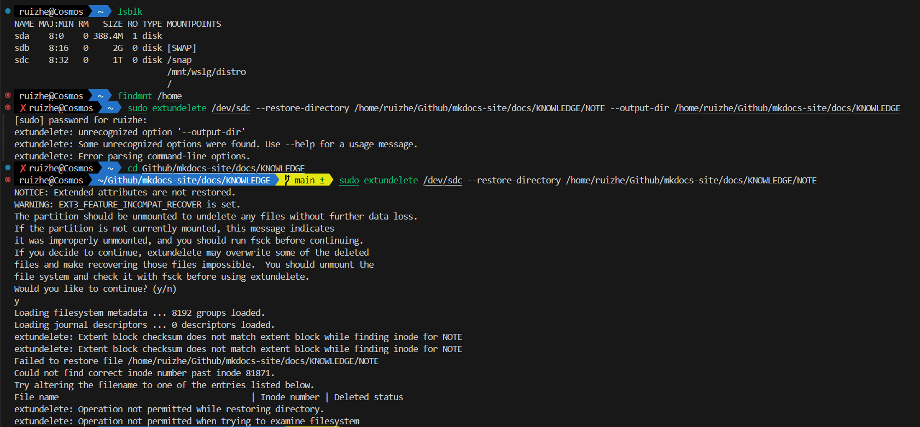Open /dev/sdc link in the last extundelete command
This screenshot has height=427, width=920.
coord(442,180)
